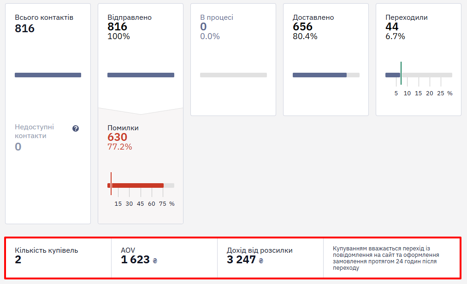Click the Недоступні контакти value 0
This screenshot has width=467, height=284.
[x=18, y=147]
